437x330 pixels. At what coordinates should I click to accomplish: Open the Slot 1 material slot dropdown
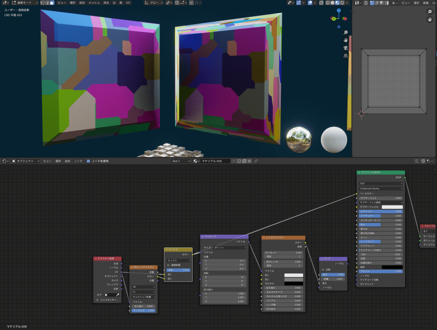coord(181,161)
